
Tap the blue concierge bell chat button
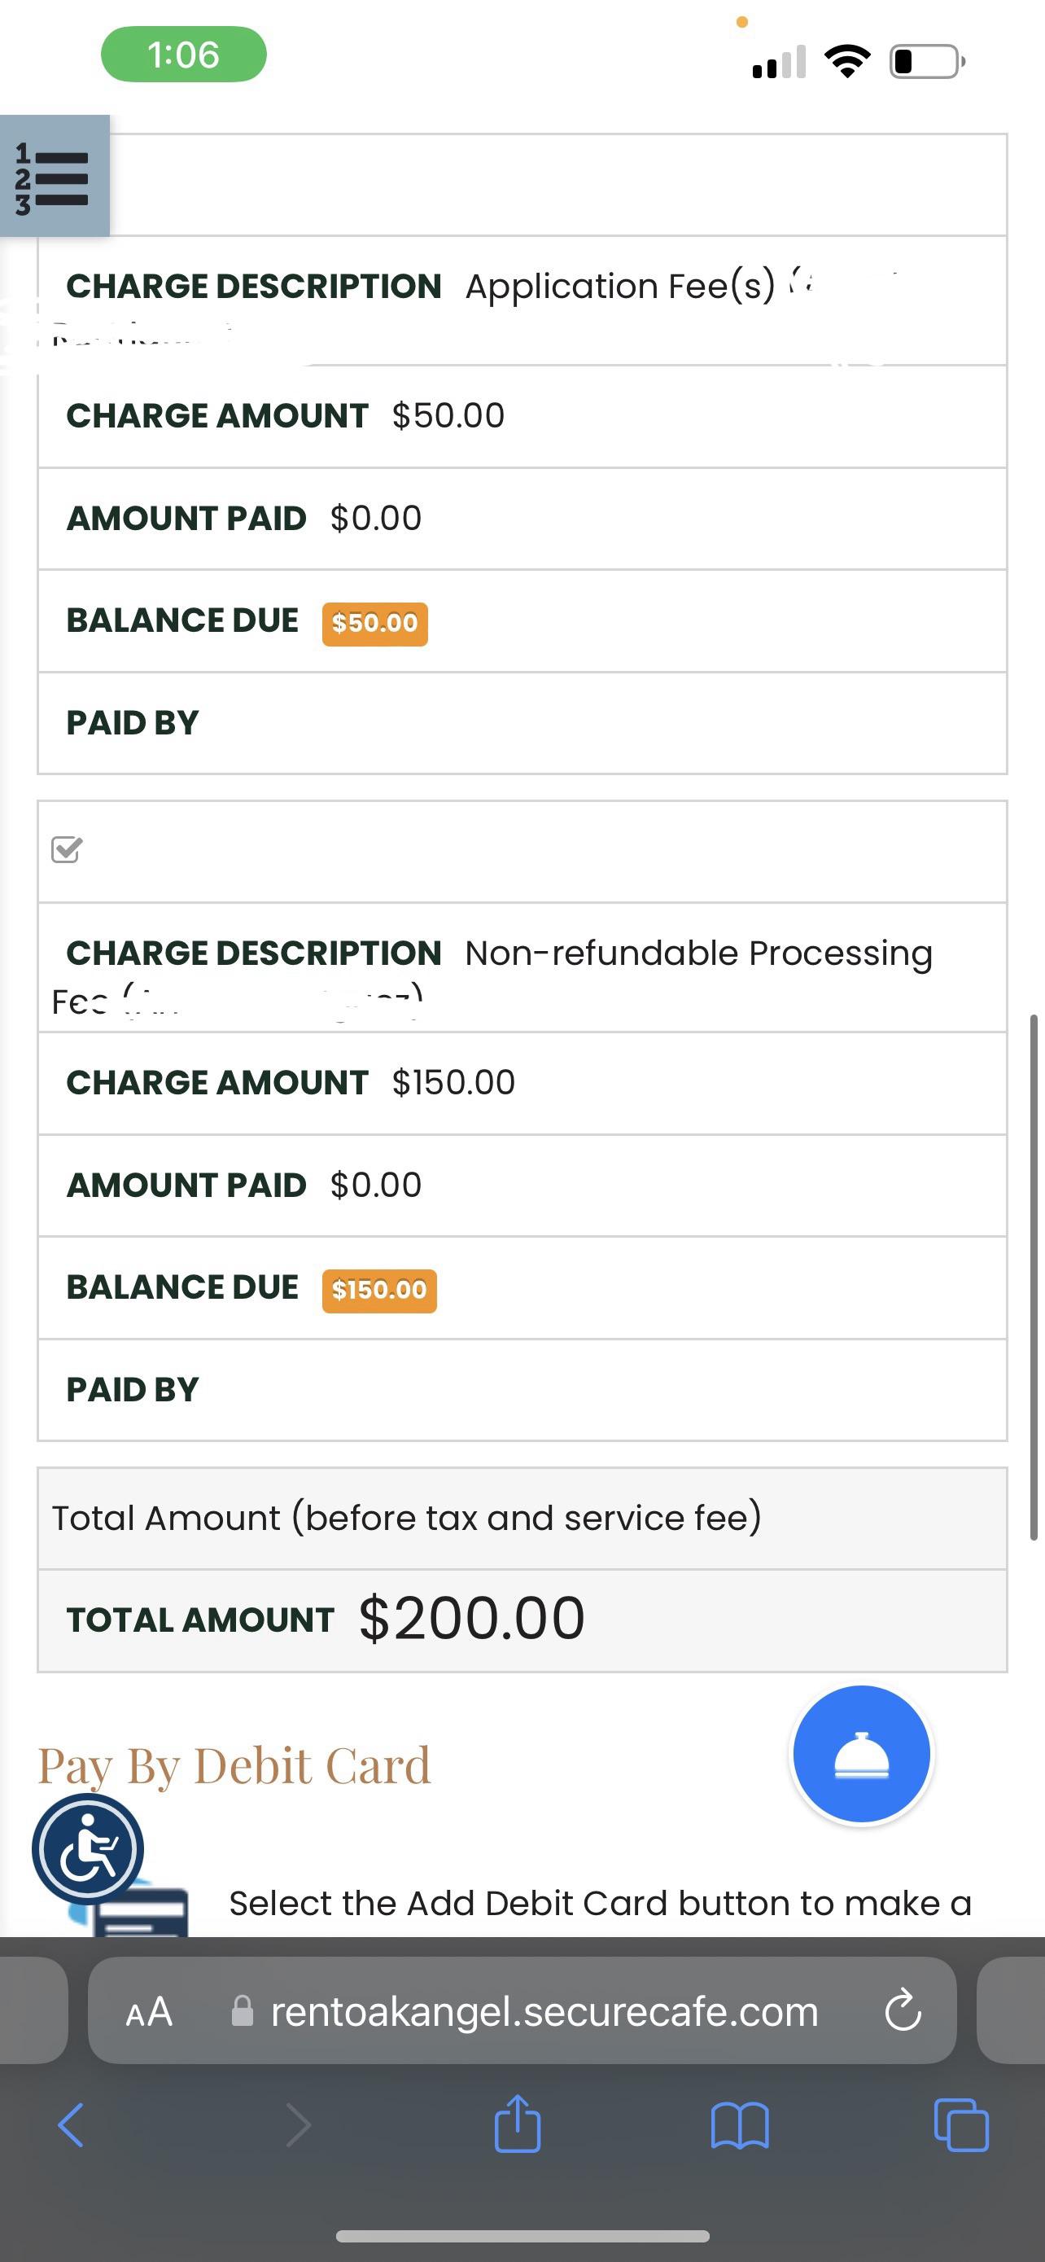pos(861,1754)
